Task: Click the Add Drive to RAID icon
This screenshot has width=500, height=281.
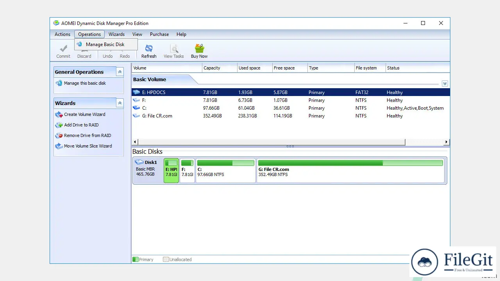Action: pos(59,125)
